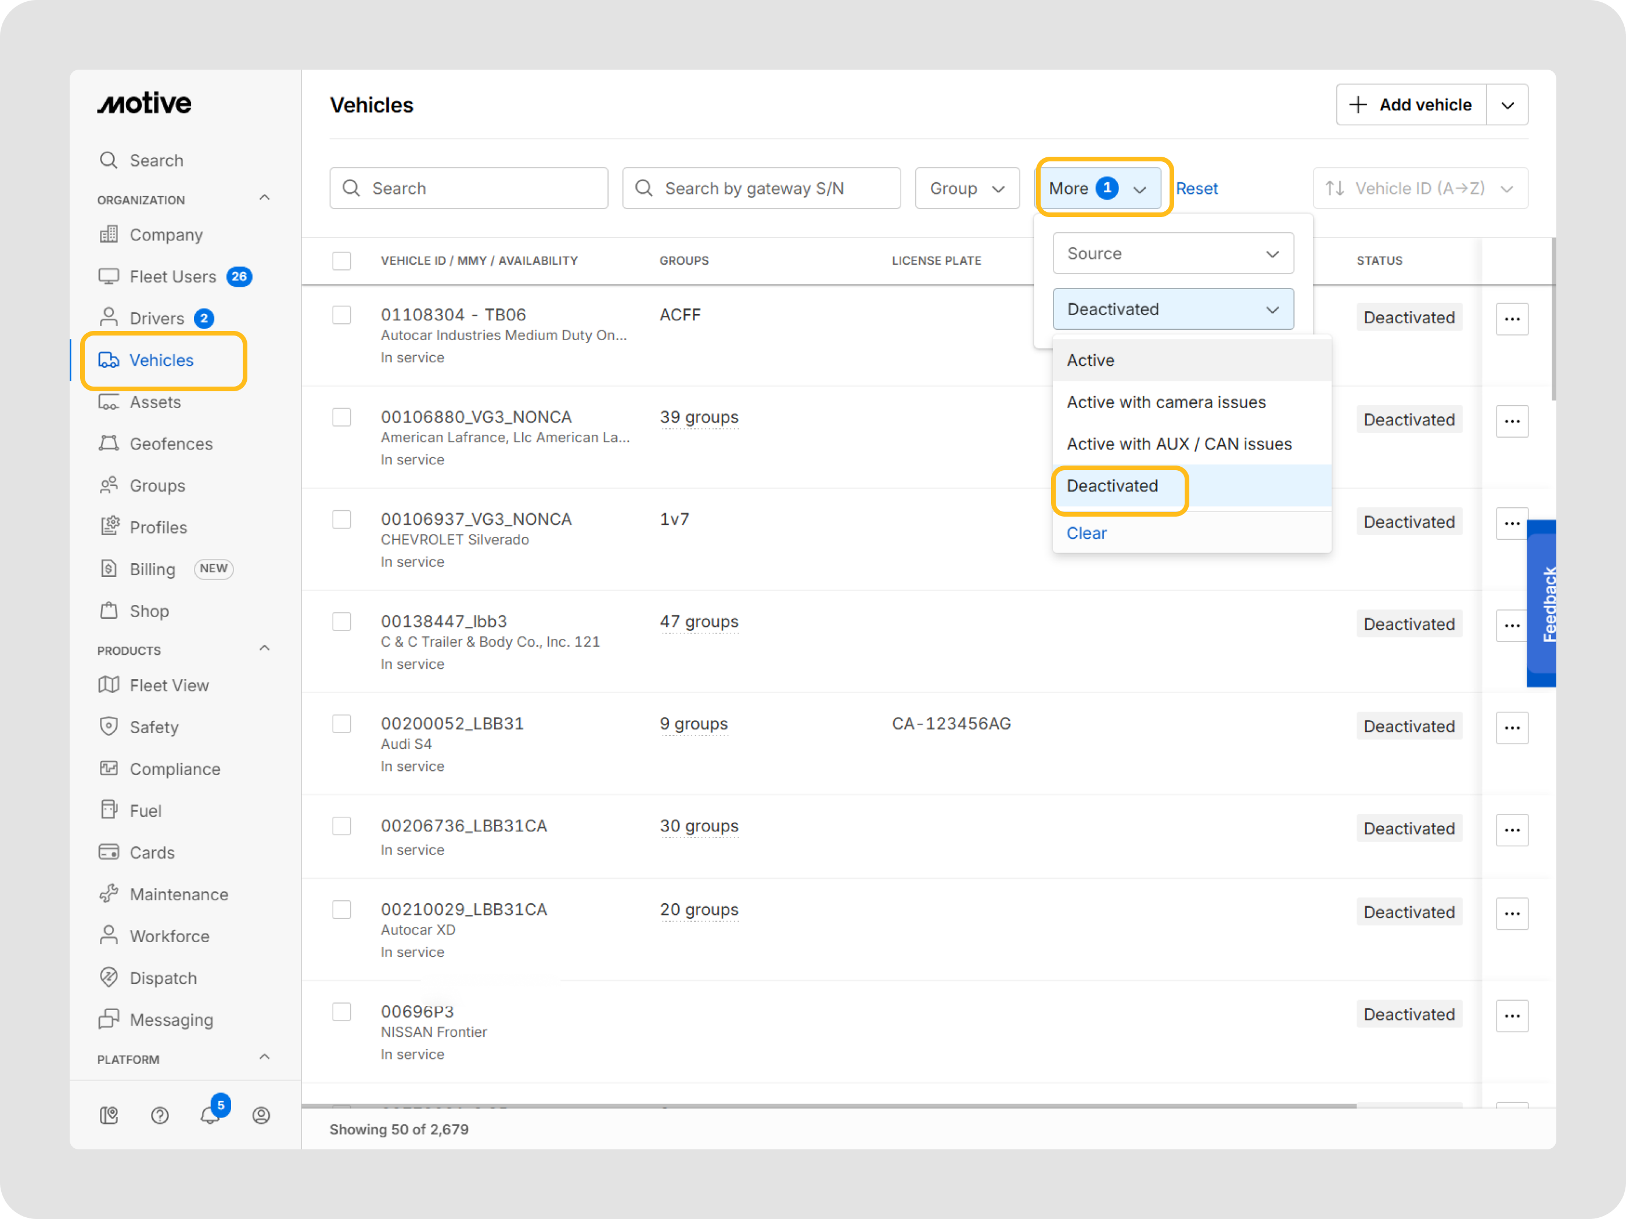Open the user account profile icon
Screen dimensions: 1626x1219
pyautogui.click(x=261, y=1116)
